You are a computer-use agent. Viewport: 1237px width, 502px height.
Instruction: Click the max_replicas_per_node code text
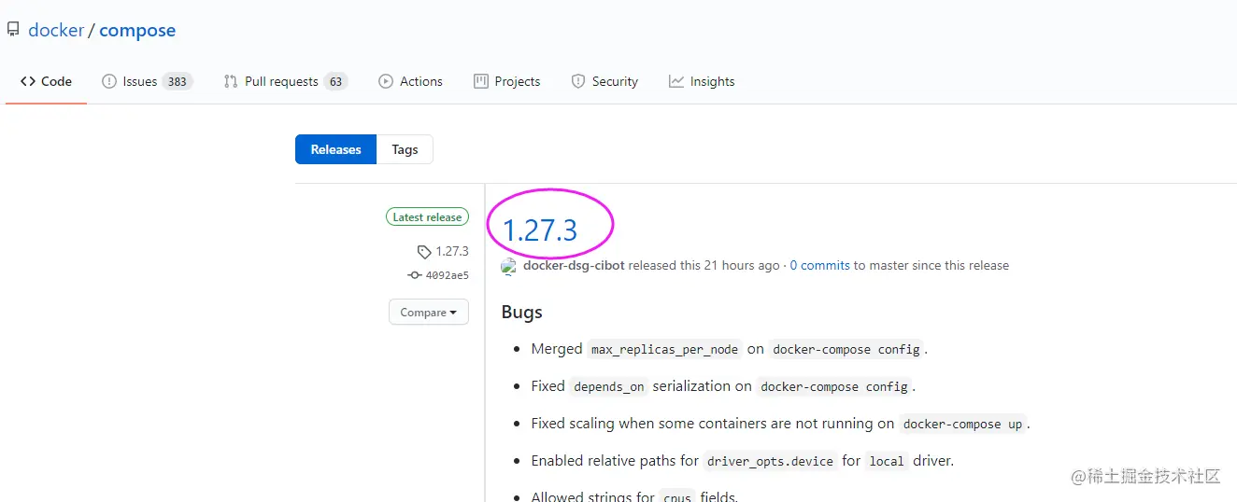664,349
